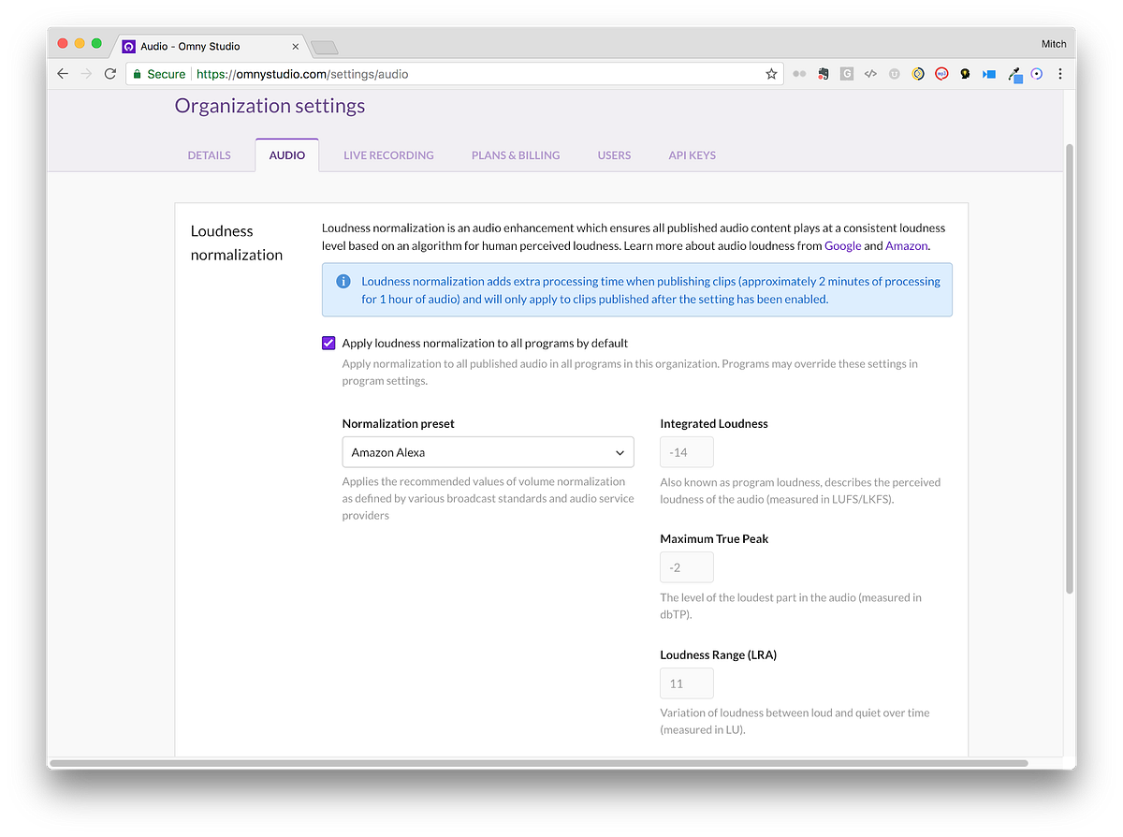The height and width of the screenshot is (837, 1123).
Task: Click the Secure padlock site info
Action: tap(138, 74)
